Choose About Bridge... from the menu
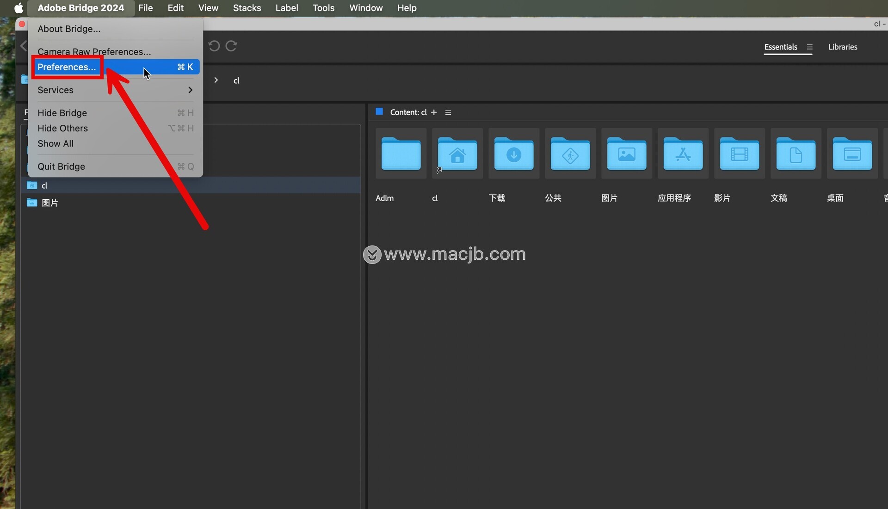The image size is (888, 509). [x=115, y=29]
